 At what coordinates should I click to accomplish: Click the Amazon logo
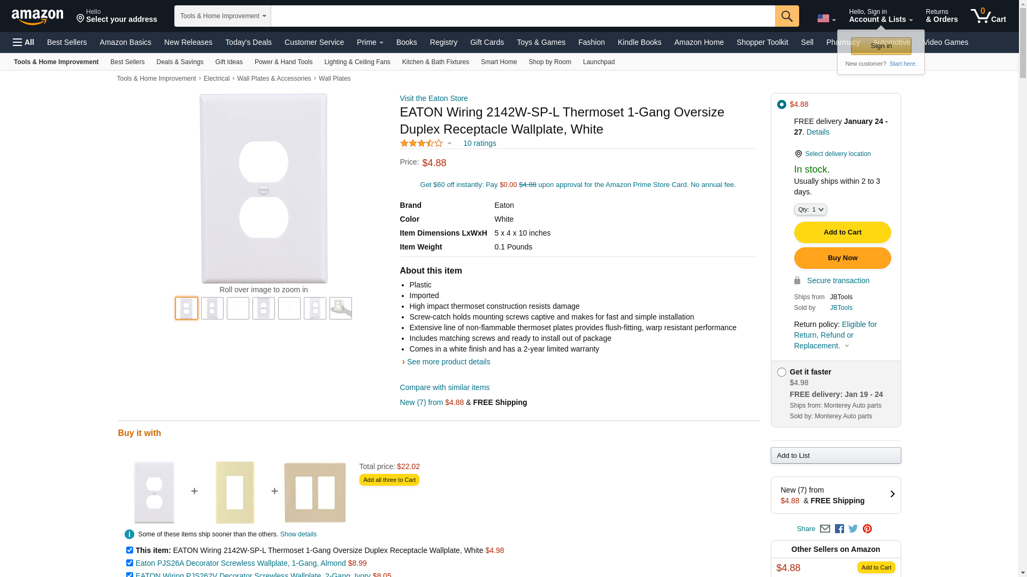pyautogui.click(x=37, y=17)
